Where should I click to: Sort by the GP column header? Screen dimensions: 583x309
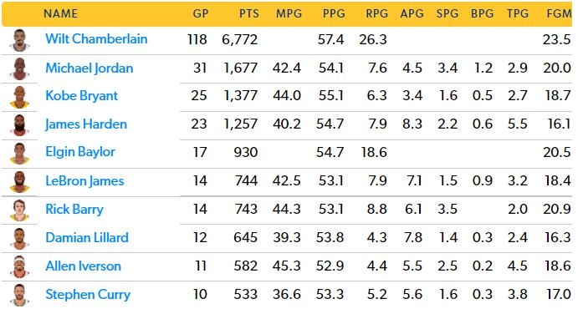pos(201,13)
